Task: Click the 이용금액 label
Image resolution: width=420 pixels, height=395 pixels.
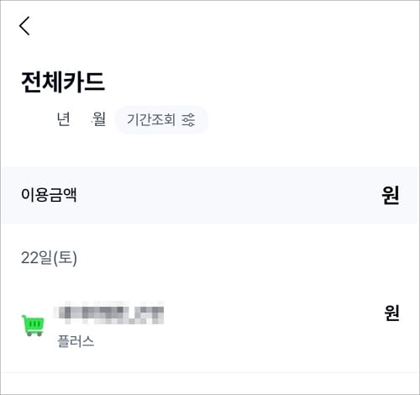Action: 49,195
